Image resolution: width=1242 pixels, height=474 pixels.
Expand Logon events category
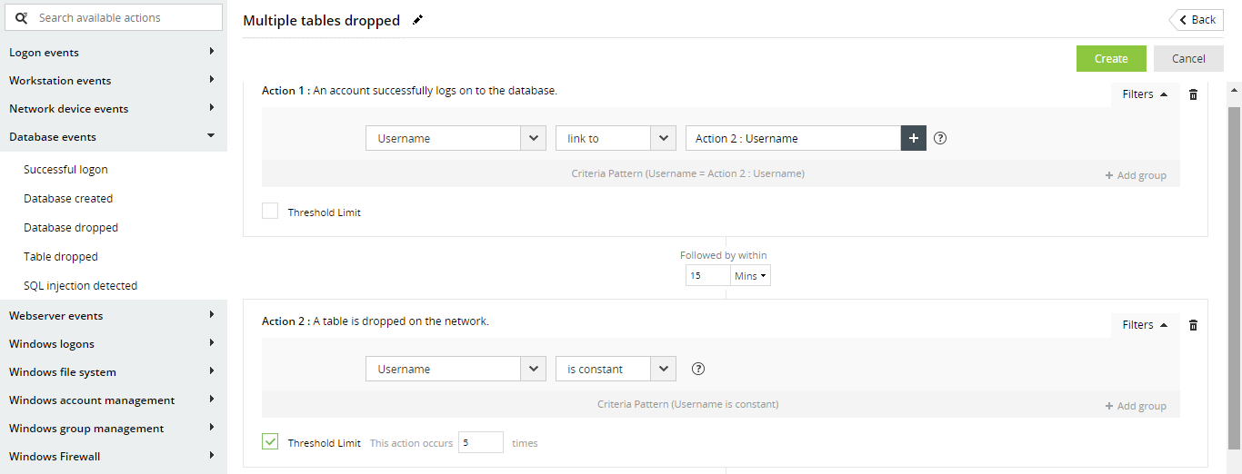[114, 53]
